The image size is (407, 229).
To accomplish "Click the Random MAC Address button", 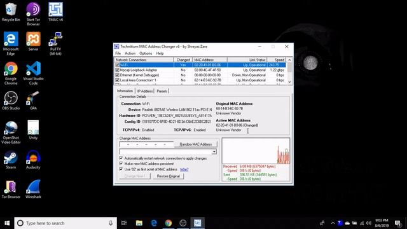I will [196, 144].
